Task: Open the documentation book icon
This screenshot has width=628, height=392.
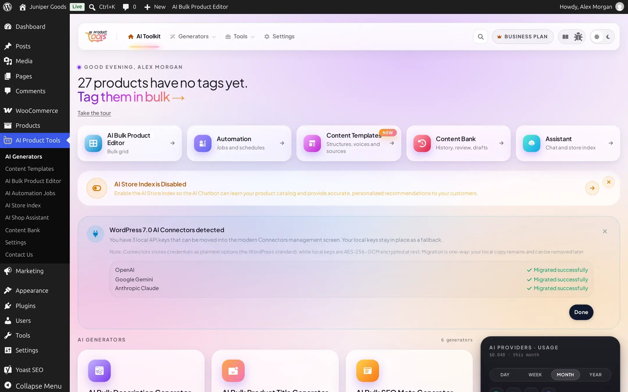Action: [x=565, y=37]
